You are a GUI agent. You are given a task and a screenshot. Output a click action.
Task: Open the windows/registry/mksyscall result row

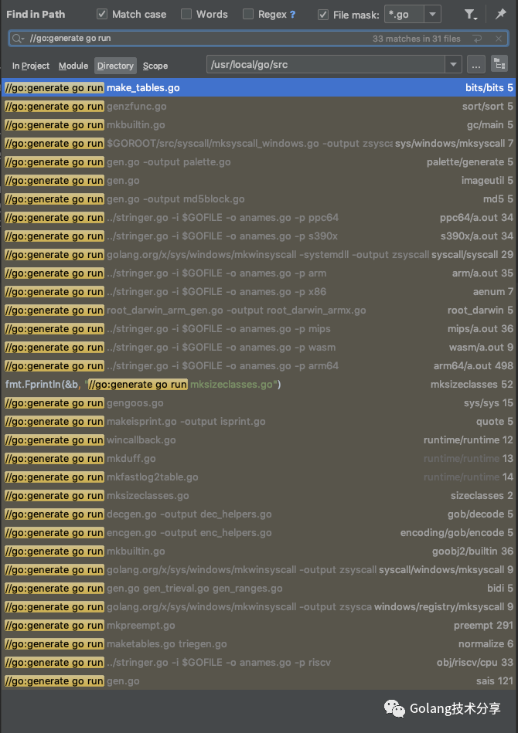258,607
